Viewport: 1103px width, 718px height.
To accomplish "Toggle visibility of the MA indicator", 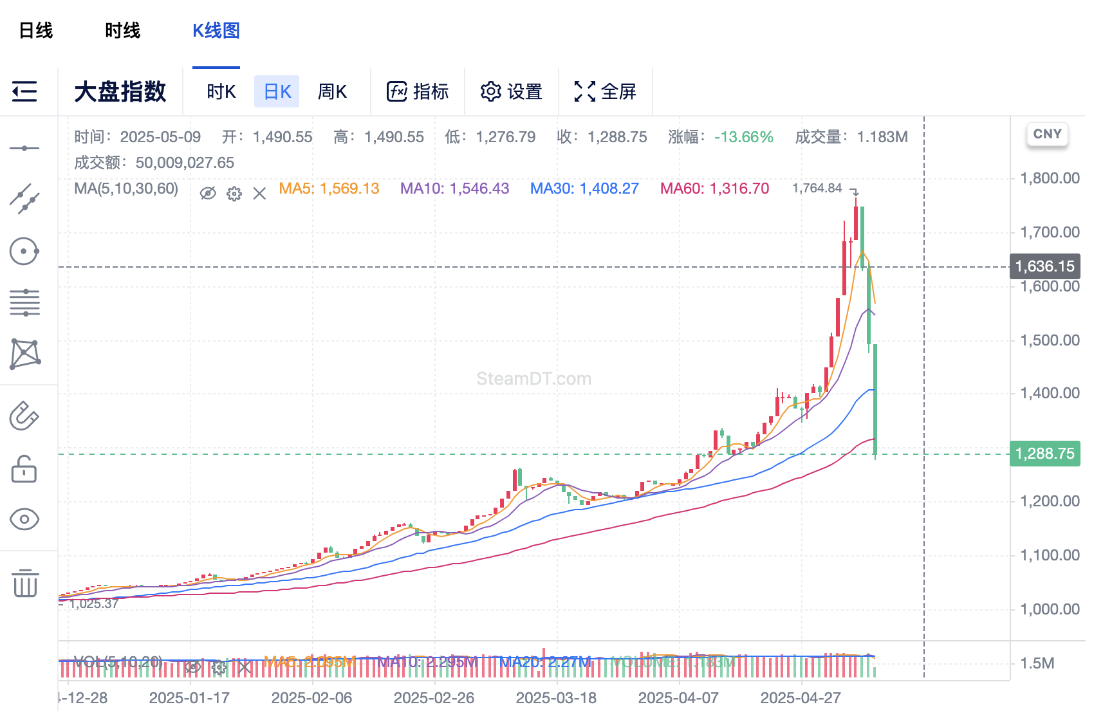I will click(207, 193).
